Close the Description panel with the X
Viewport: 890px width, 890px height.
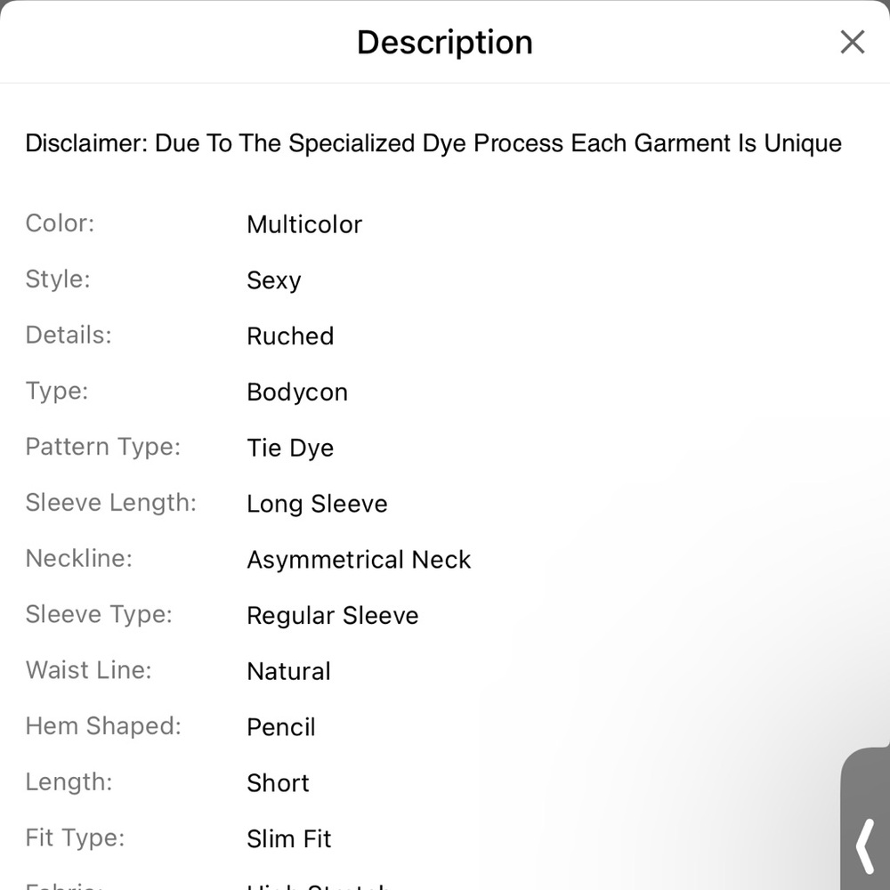click(852, 42)
